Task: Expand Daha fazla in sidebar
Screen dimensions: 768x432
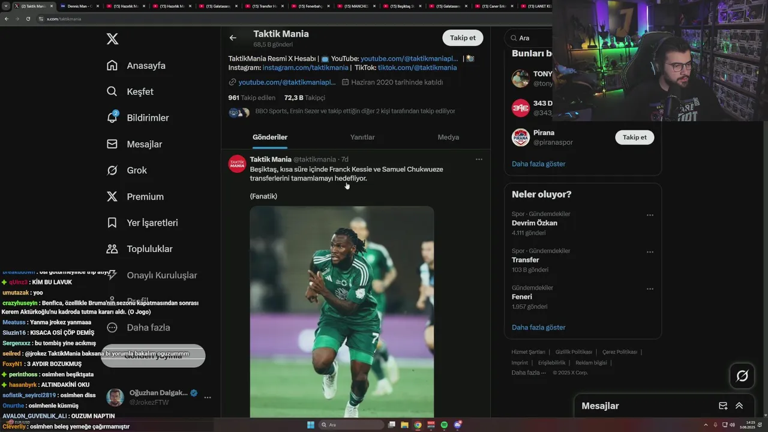Action: (139, 328)
